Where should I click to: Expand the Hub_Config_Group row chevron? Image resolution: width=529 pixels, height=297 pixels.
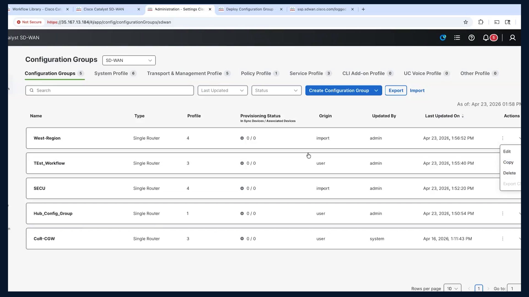[519, 213]
